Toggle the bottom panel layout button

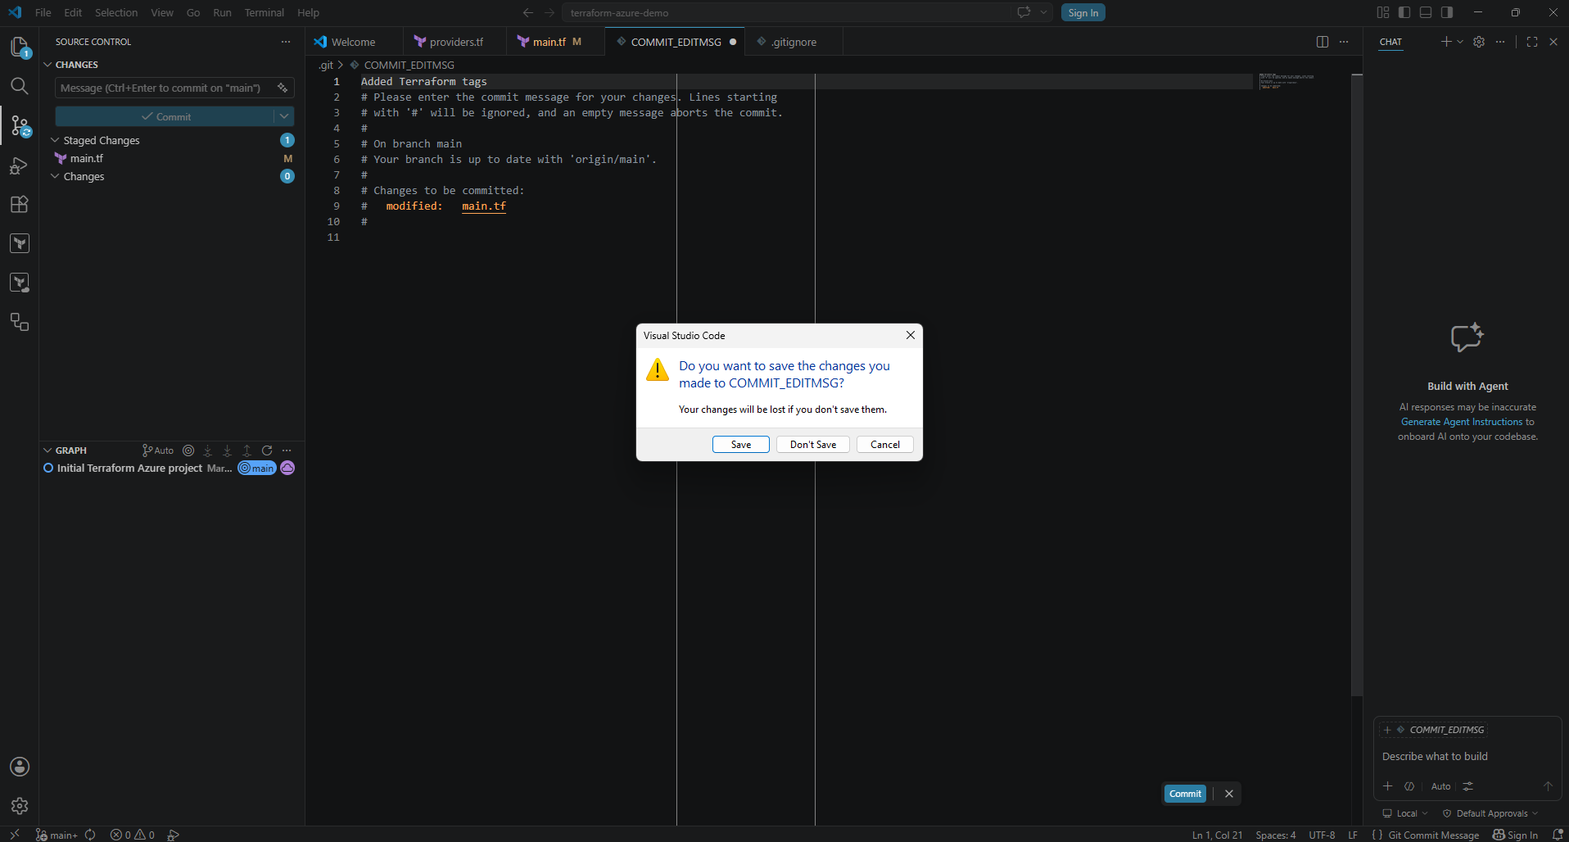coord(1426,12)
